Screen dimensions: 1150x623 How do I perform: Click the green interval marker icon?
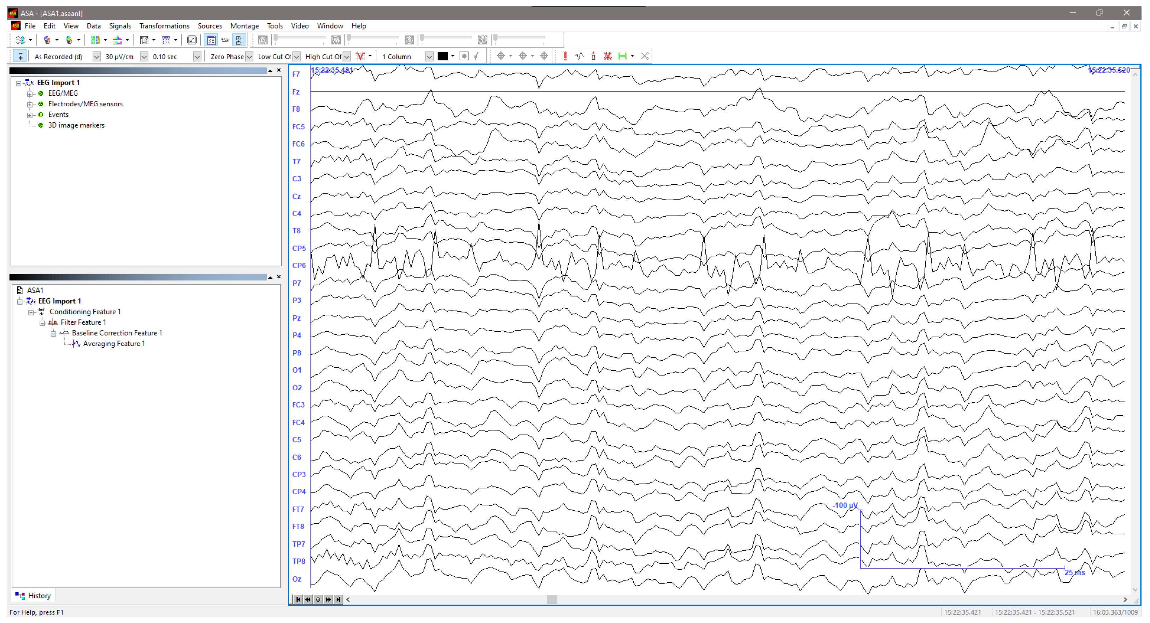coord(622,56)
